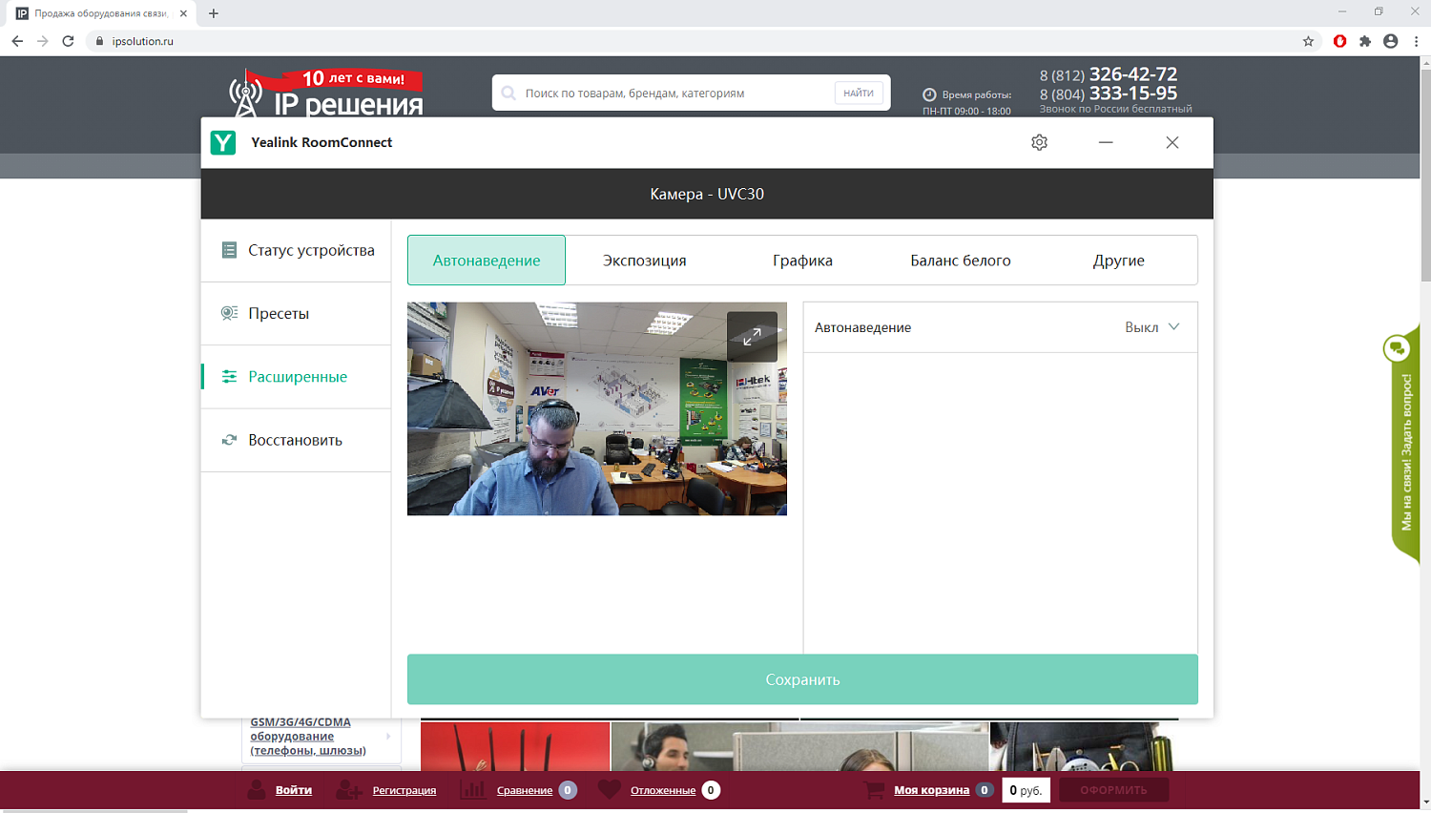
Task: Click the Opera extension icon in toolbar
Action: tap(1339, 41)
